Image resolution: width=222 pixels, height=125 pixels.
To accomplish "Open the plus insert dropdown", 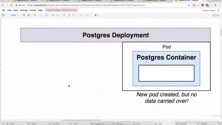I will point(96,15).
